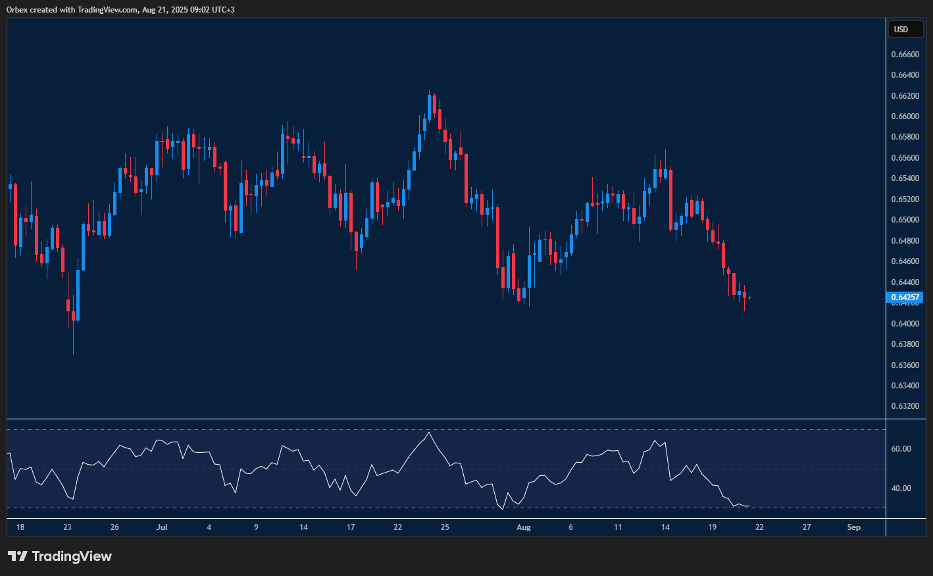Click the latest candle beside the price label
Viewport: 933px width, 576px height.
[x=749, y=298]
